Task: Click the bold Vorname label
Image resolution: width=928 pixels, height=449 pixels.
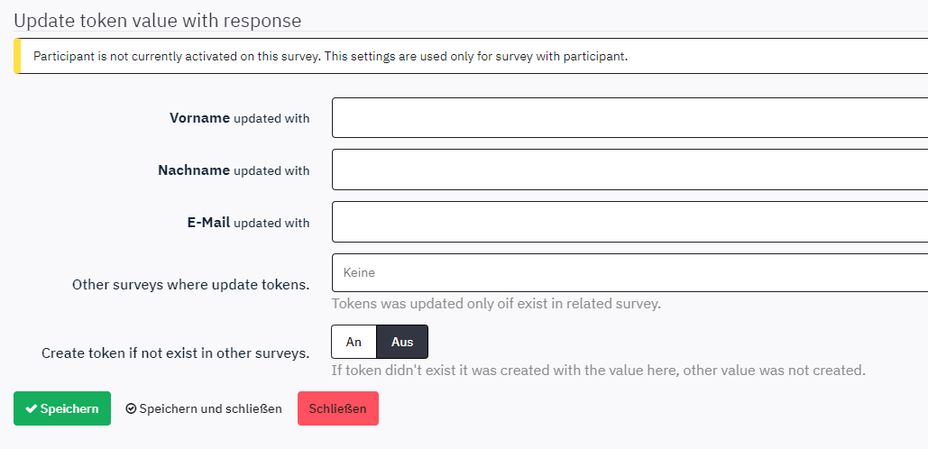Action: click(199, 118)
